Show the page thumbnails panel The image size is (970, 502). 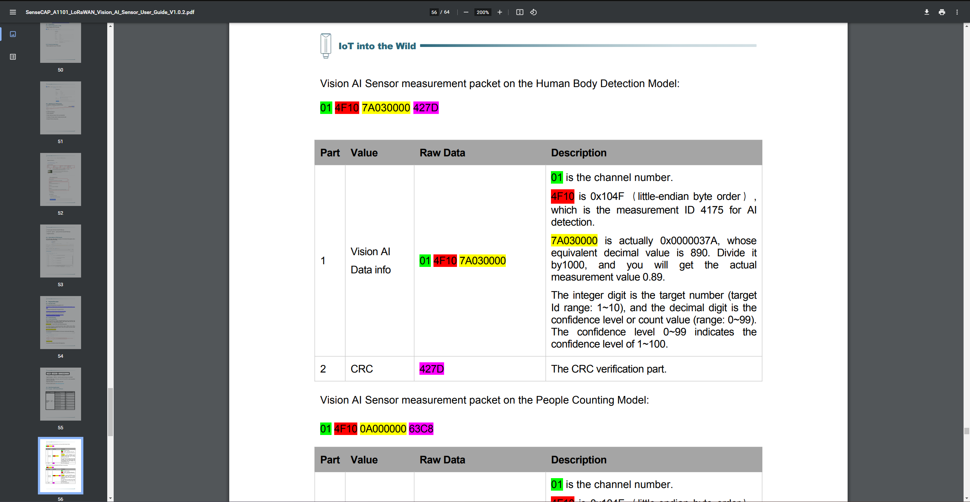pos(13,34)
